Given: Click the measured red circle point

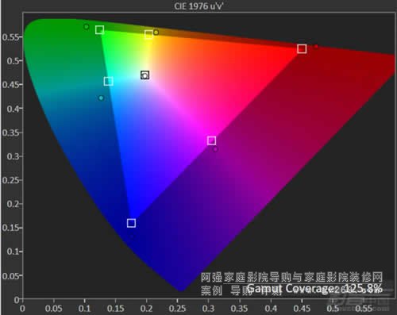Looking at the screenshot, I should [x=316, y=47].
